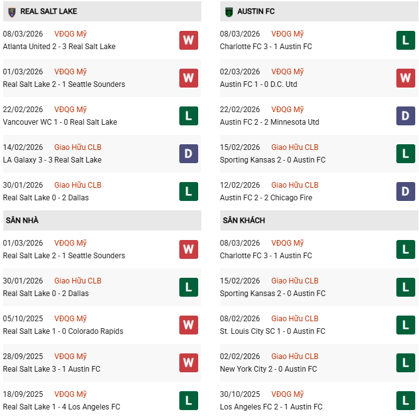Click L badge for Los Angeles FC 2-1 Austin

(x=405, y=401)
